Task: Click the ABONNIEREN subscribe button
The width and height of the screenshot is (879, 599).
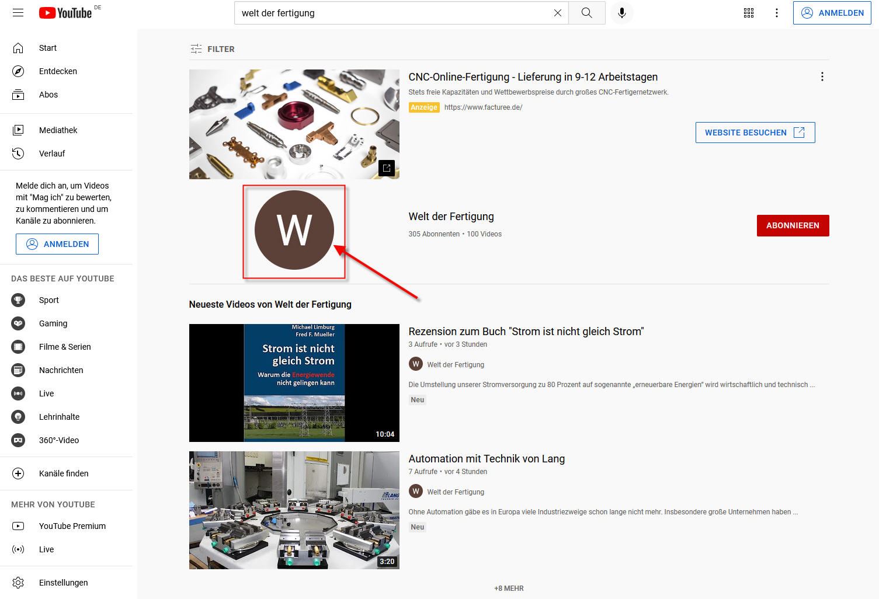Action: (793, 225)
